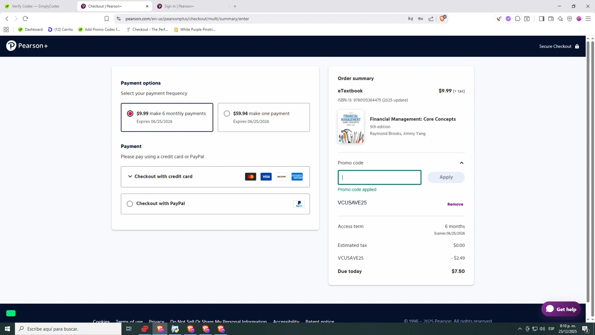Open the Windows Start menu

click(7, 329)
